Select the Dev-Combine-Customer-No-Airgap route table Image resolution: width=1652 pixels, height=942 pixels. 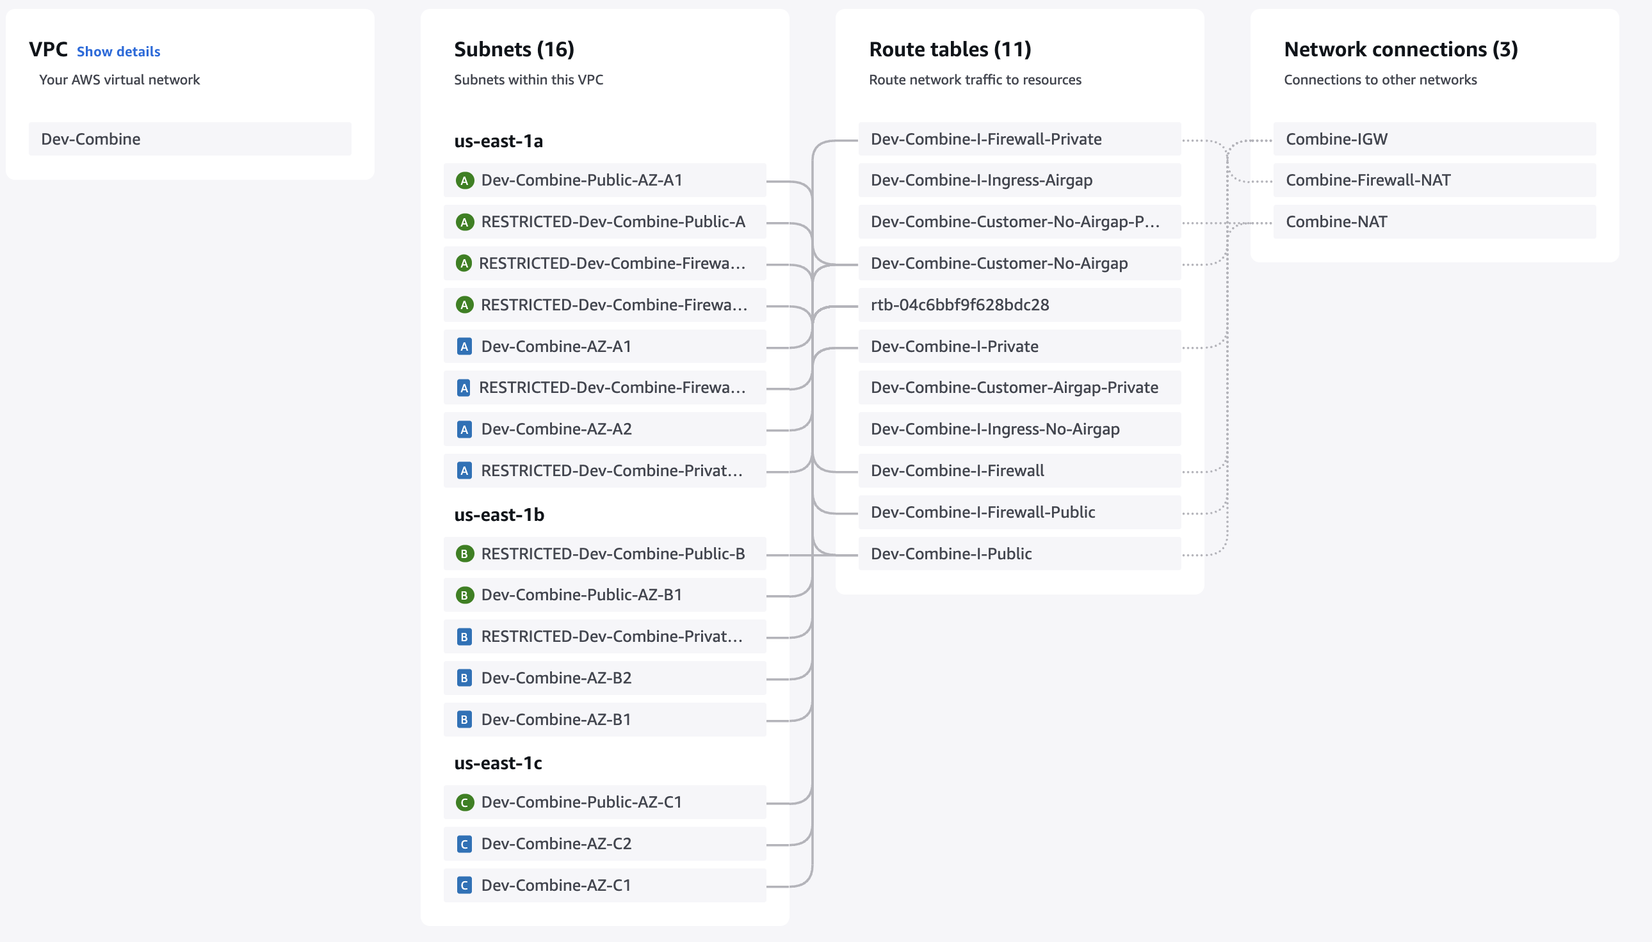click(1019, 262)
